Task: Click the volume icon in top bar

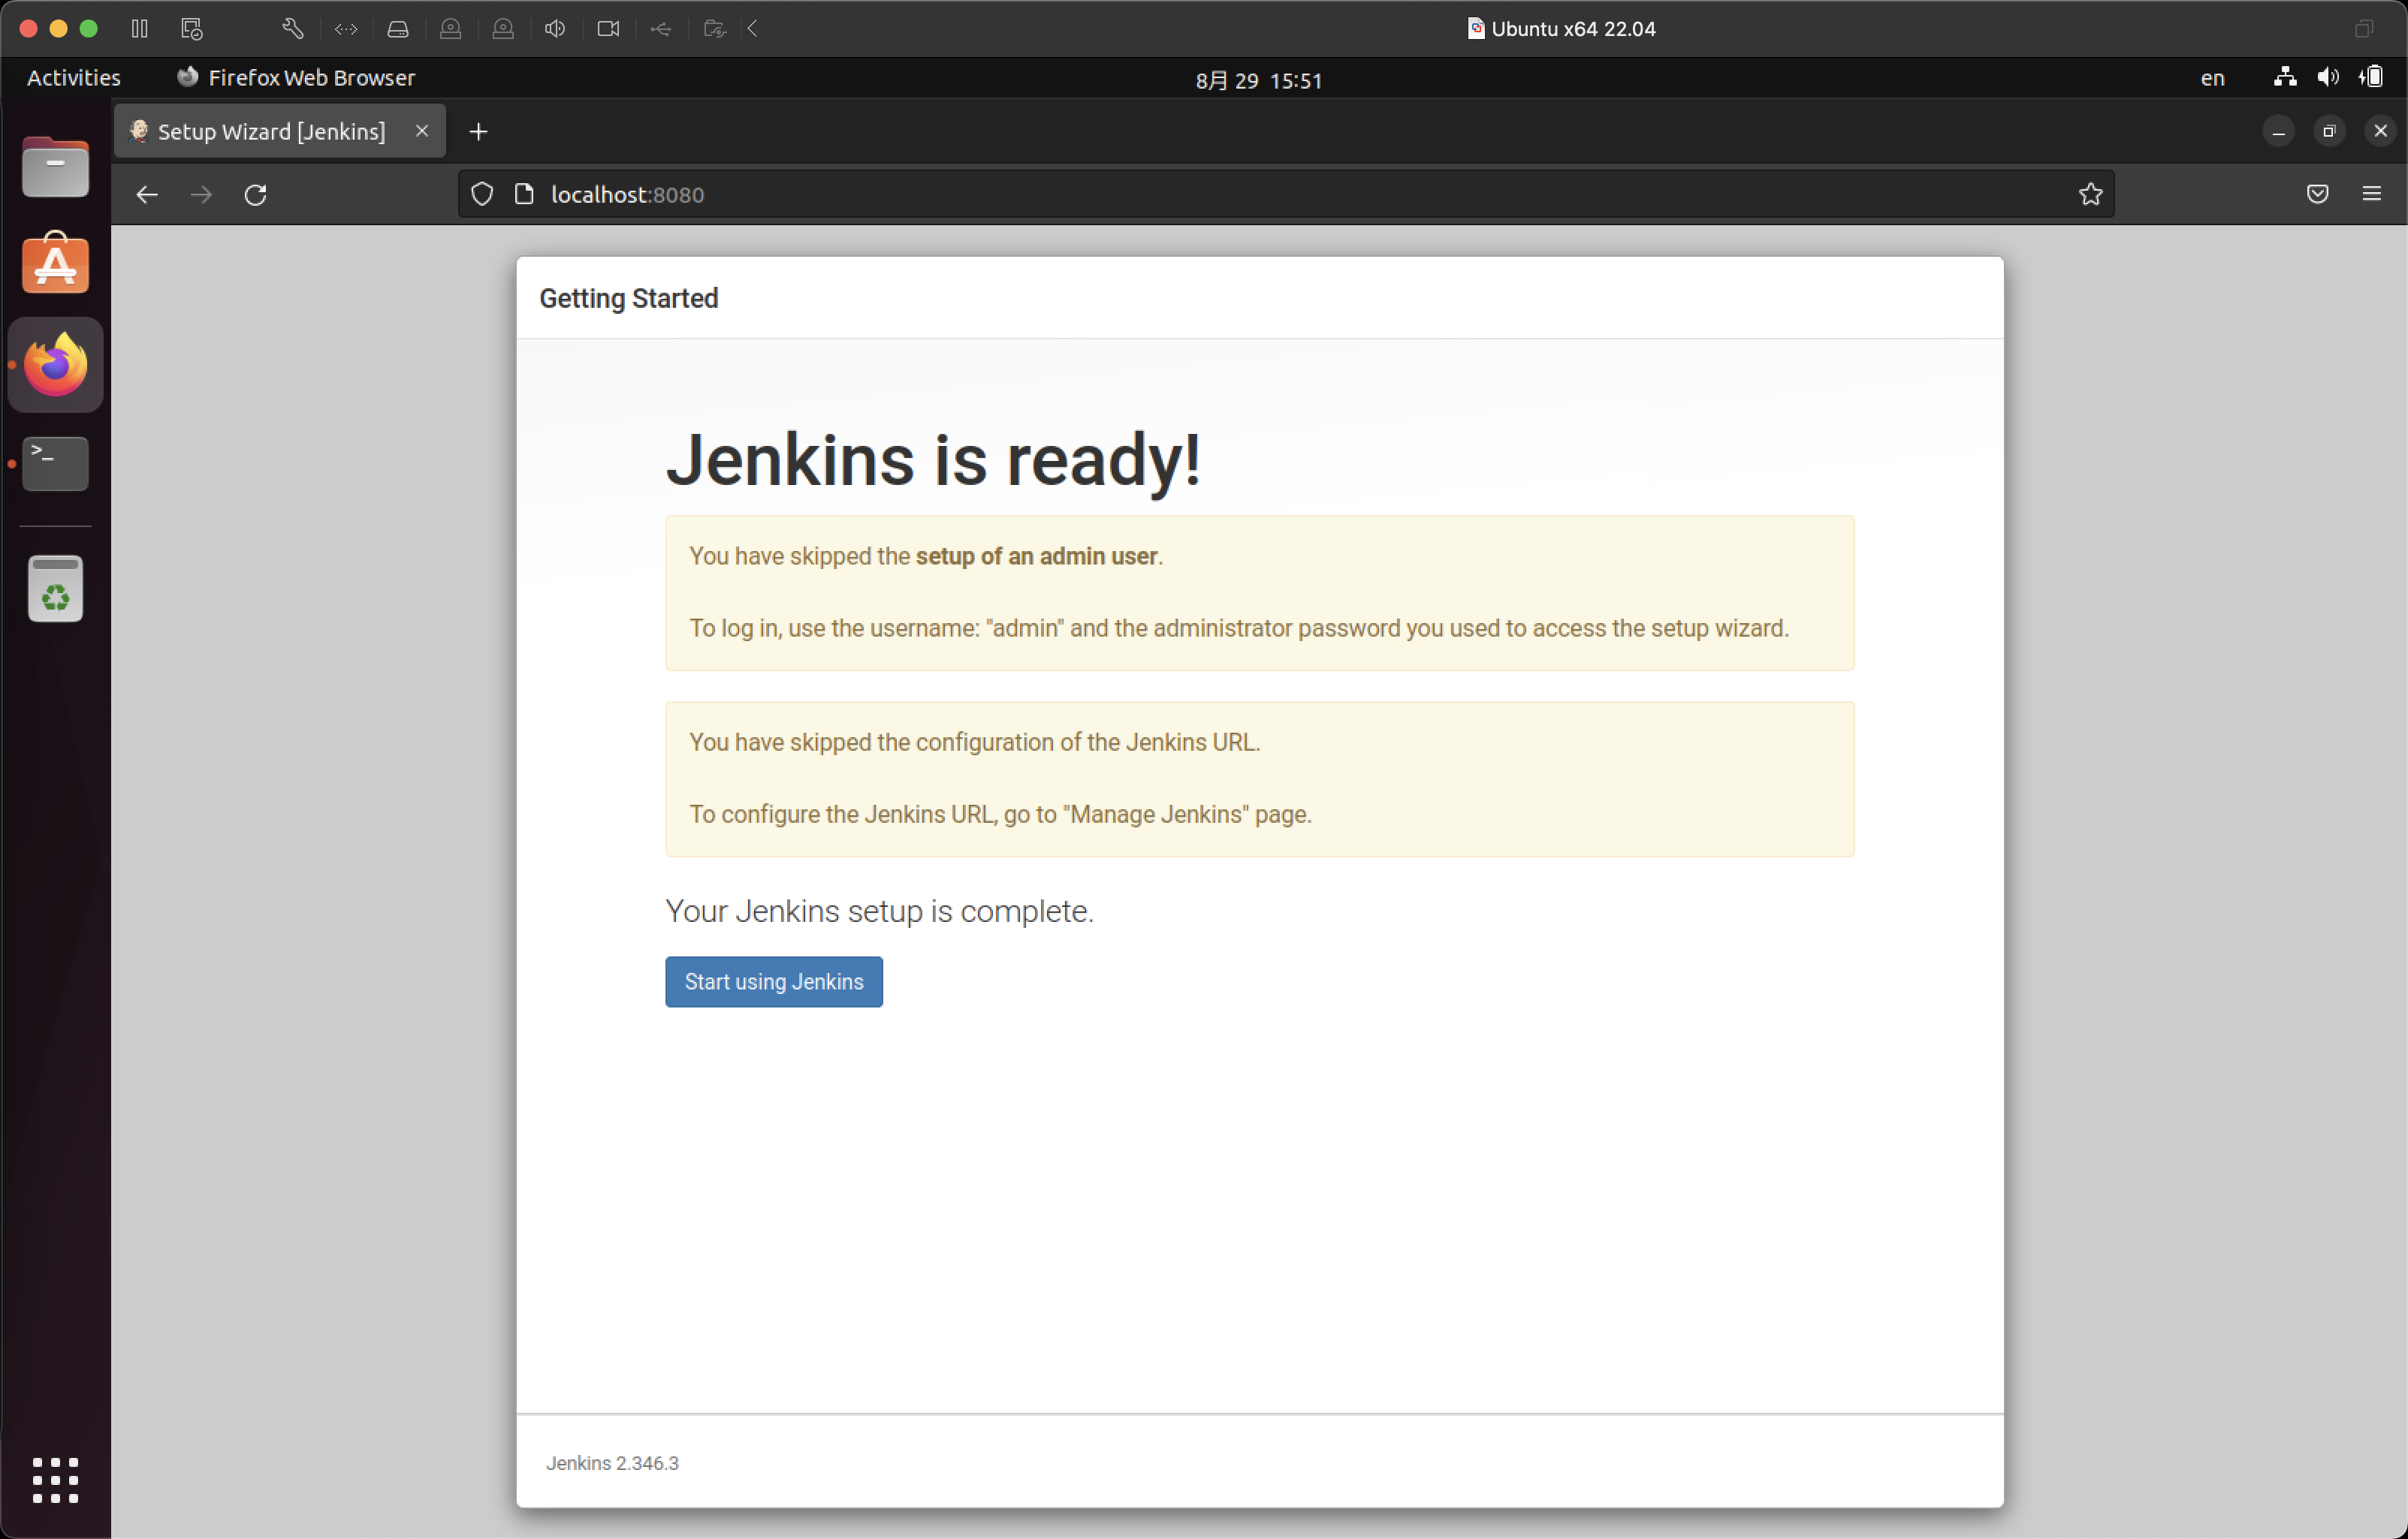Action: pyautogui.click(x=2328, y=77)
